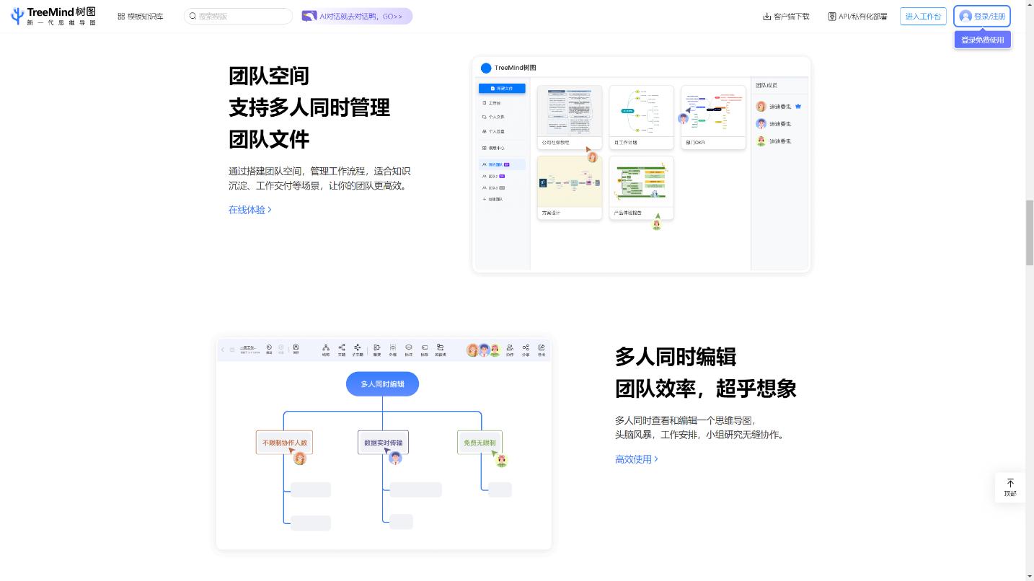
Task: Click the TreeMind树图 logo
Action: pos(54,16)
